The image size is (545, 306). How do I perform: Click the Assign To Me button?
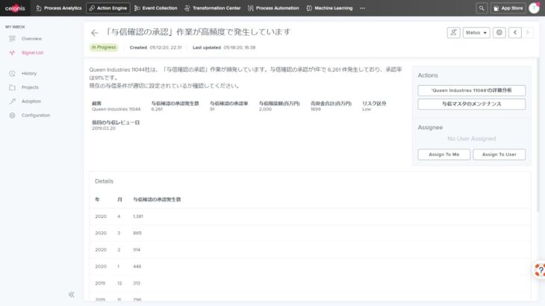point(443,154)
